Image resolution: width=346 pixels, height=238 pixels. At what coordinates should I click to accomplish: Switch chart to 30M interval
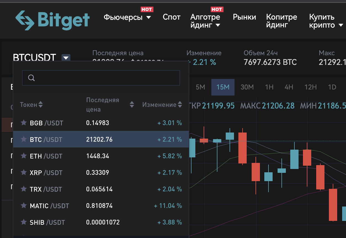tap(247, 87)
